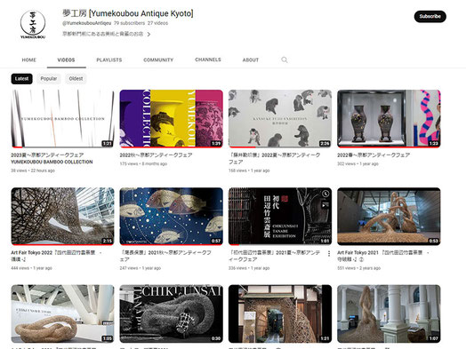Image resolution: width=466 pixels, height=349 pixels.
Task: Click the 2022夏 video title with 168 views
Action: coord(274,158)
